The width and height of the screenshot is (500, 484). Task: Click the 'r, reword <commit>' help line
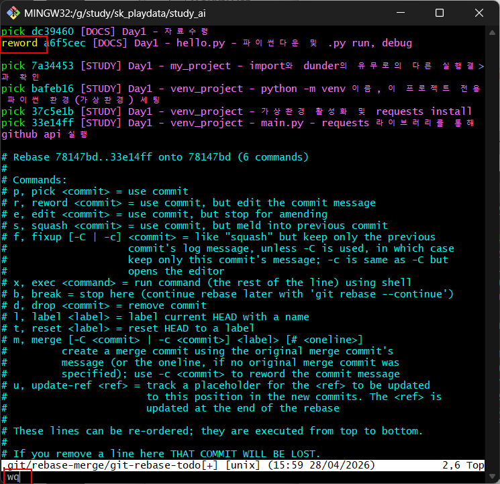point(189,203)
